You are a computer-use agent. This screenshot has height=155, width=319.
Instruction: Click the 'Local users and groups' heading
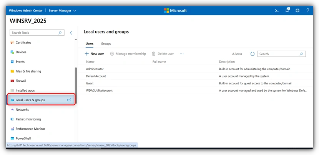pos(106,32)
